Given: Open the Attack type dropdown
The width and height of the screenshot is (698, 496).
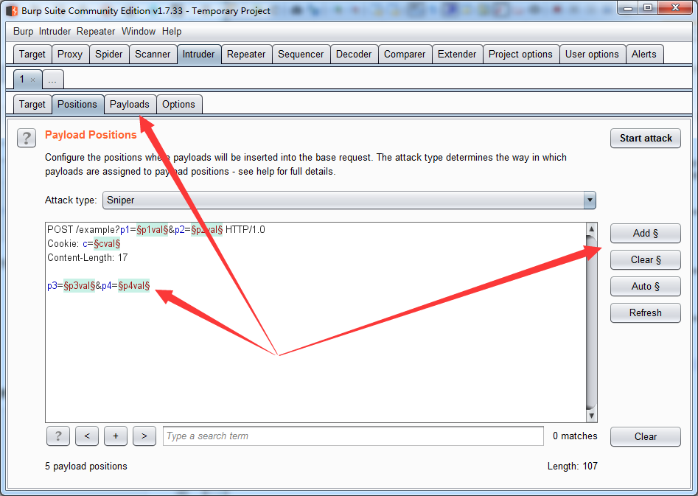Looking at the screenshot, I should coord(349,200).
